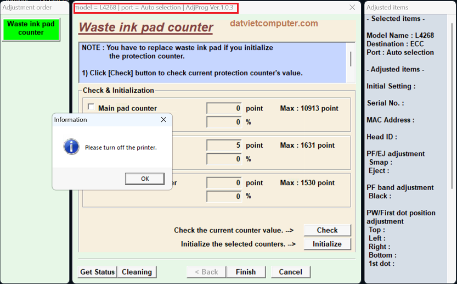Viewport: 457px width, 284px height.
Task: Click the blue information icon in the dialog
Action: coord(71,147)
